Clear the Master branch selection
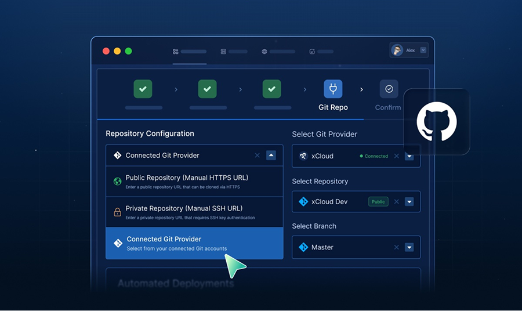 397,247
